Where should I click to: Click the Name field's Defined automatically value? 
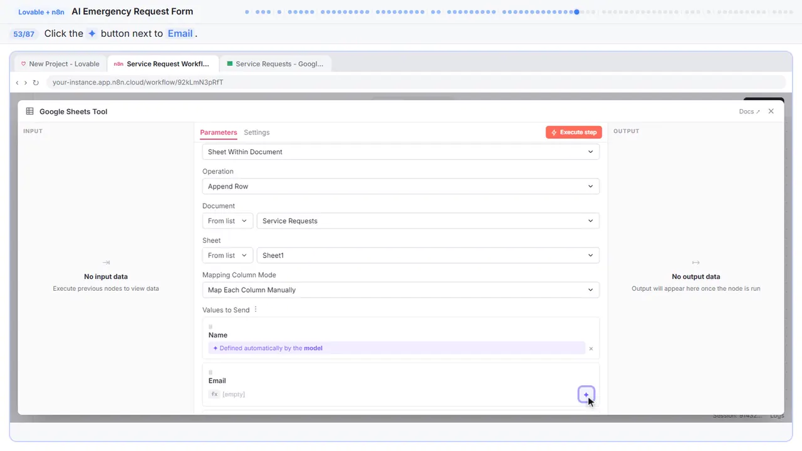397,348
